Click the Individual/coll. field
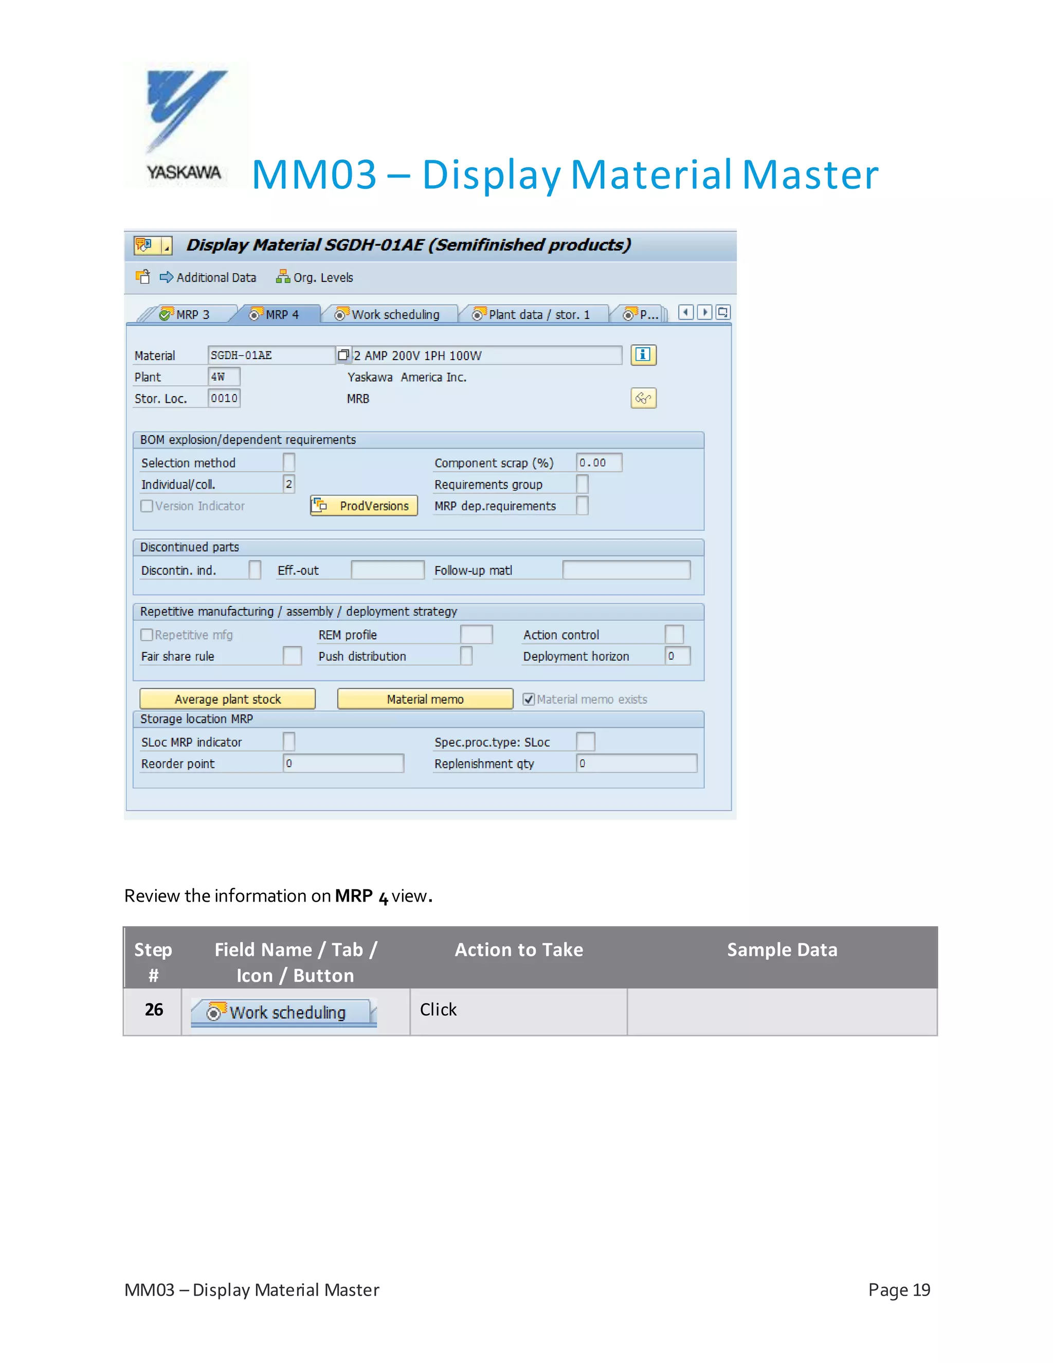 [289, 485]
